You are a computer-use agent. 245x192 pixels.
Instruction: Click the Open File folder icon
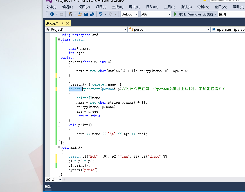[80, 14]
